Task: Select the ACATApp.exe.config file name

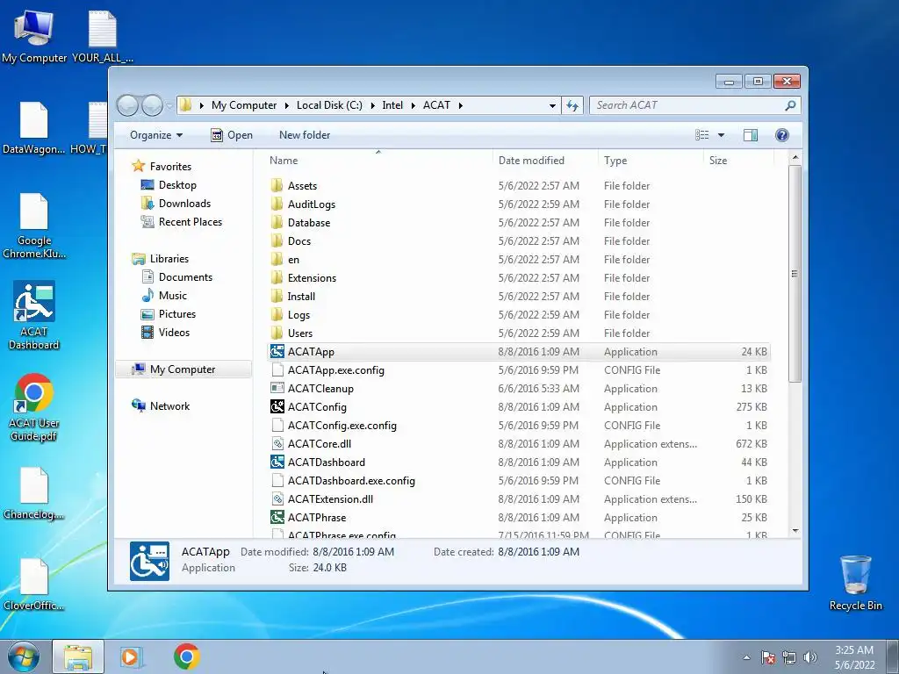Action: 336,369
